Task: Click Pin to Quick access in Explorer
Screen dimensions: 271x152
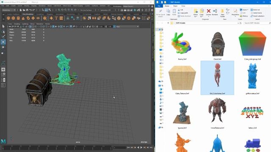Action: [x=160, y=13]
